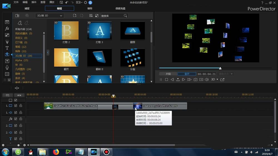
Task: Open the Effect Room fx icon
Action: 7,29
